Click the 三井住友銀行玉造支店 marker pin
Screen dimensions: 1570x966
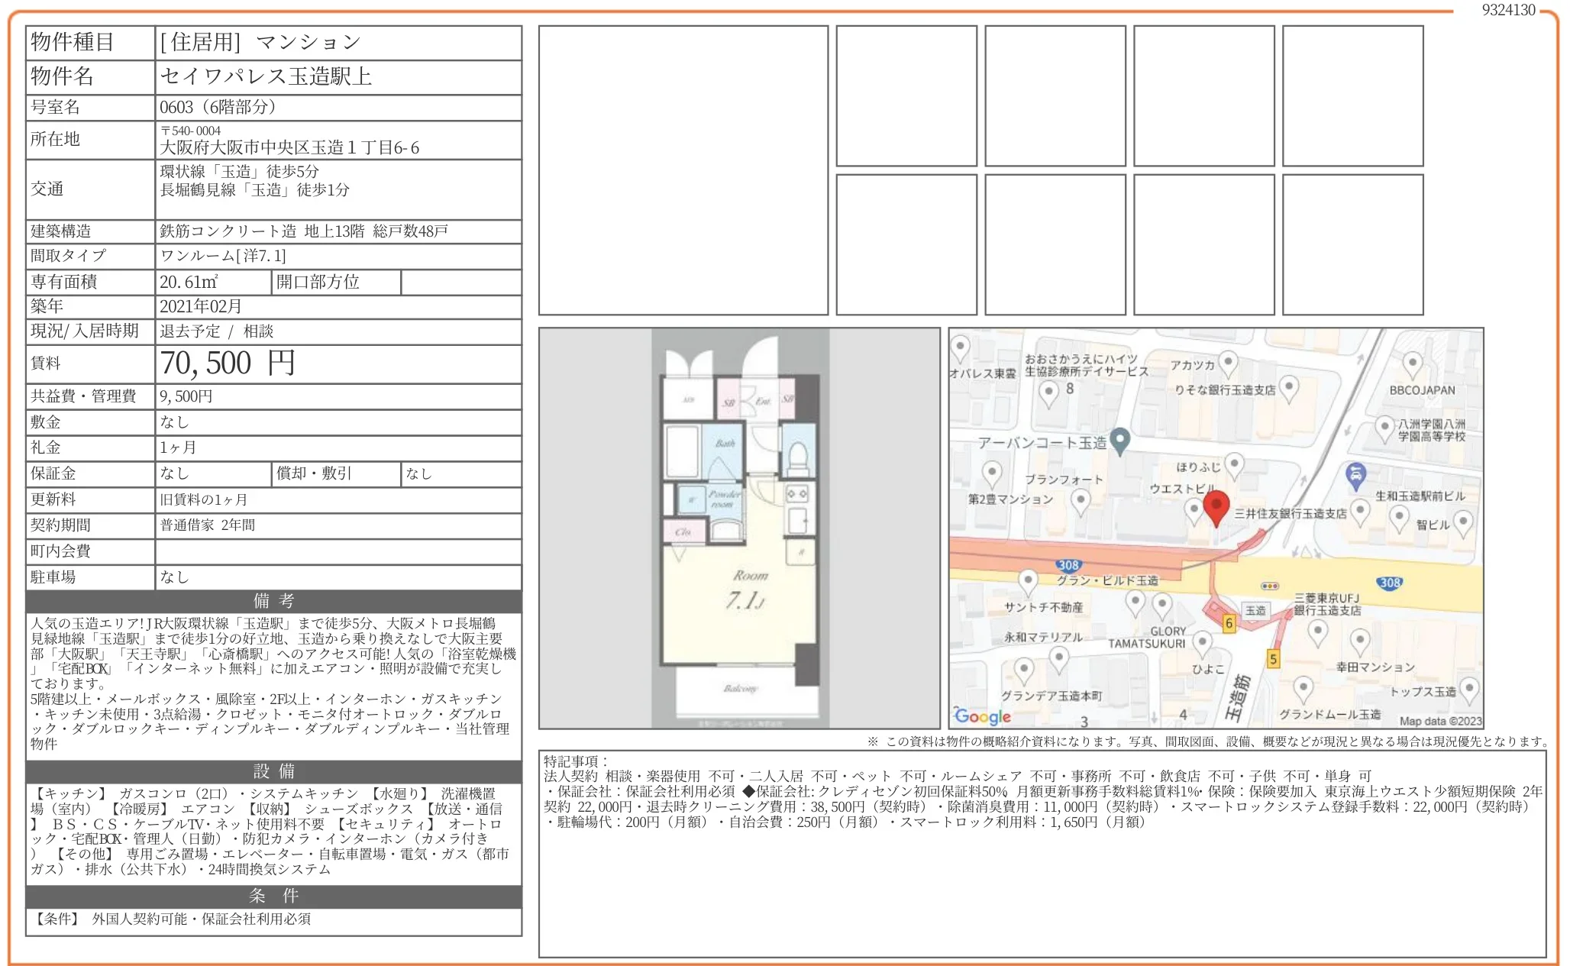pos(1359,509)
